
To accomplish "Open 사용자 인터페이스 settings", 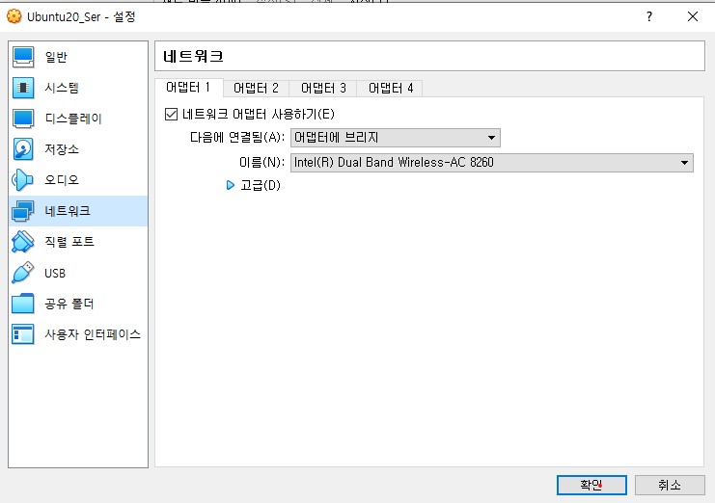I will (93, 334).
